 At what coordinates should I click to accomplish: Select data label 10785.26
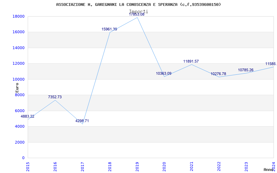[246, 70]
